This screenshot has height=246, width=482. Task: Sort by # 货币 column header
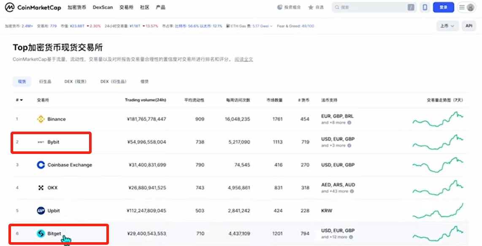pyautogui.click(x=304, y=100)
